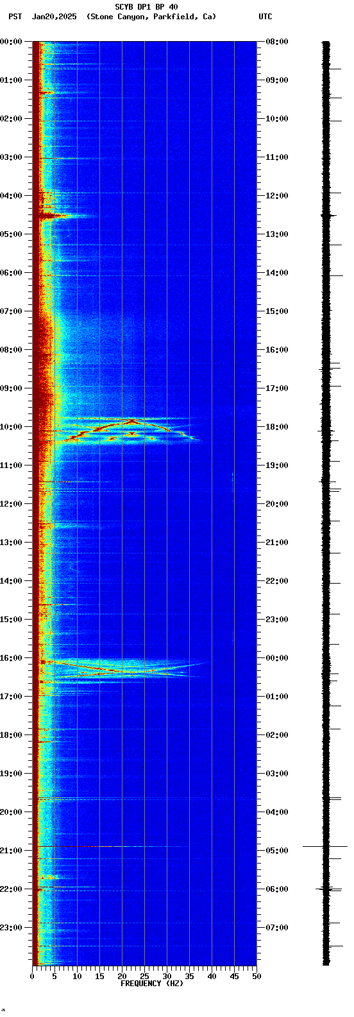Image resolution: width=354 pixels, height=1017 pixels.
Task: Click the 18:00 label on UTC axis
Action: pyautogui.click(x=277, y=427)
